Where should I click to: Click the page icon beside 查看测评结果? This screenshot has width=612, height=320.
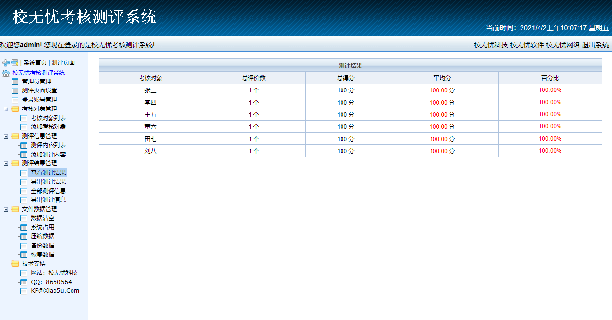tap(24, 173)
